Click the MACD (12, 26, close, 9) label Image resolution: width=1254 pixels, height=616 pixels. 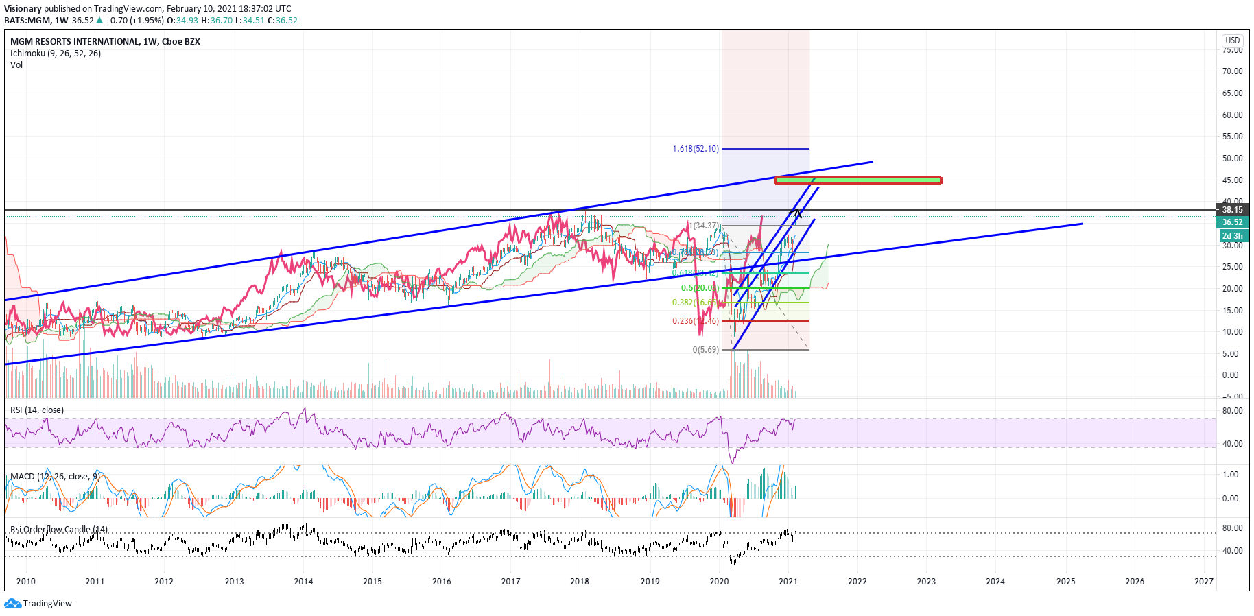[x=55, y=477]
